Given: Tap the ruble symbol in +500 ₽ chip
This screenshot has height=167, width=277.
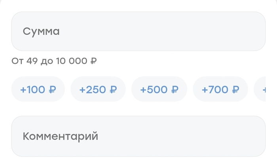Looking at the screenshot, I should click(175, 90).
